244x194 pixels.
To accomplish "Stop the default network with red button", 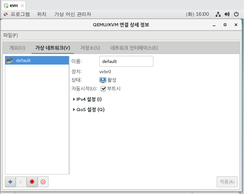I will [32, 182].
